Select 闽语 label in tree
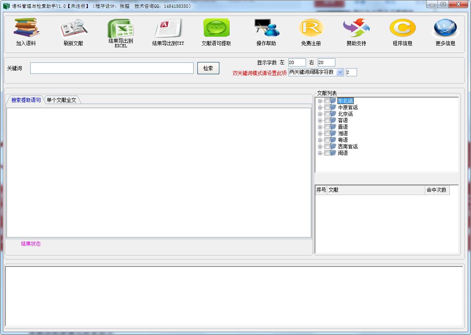471x335 pixels. (343, 153)
